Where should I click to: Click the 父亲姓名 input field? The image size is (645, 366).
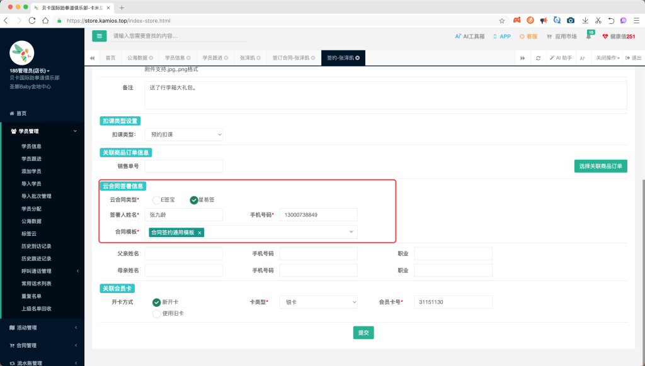coord(184,253)
